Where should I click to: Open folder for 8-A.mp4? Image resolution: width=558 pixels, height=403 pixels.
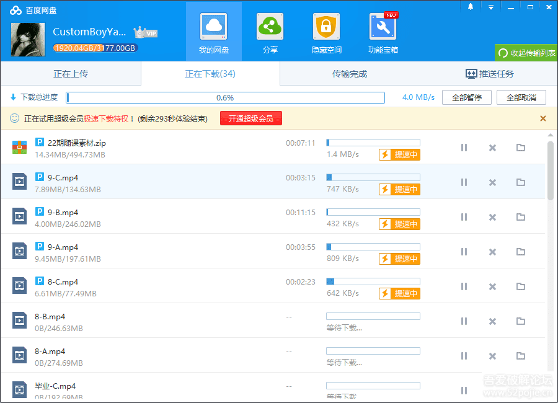[521, 356]
